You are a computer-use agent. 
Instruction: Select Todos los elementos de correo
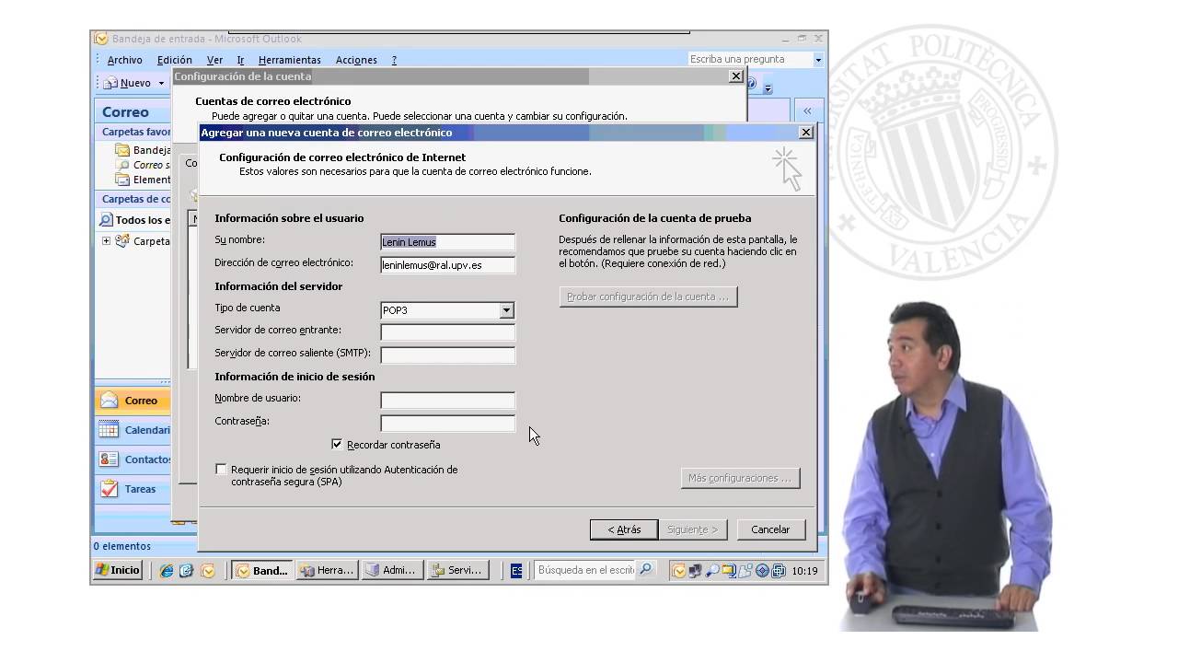pyautogui.click(x=135, y=220)
